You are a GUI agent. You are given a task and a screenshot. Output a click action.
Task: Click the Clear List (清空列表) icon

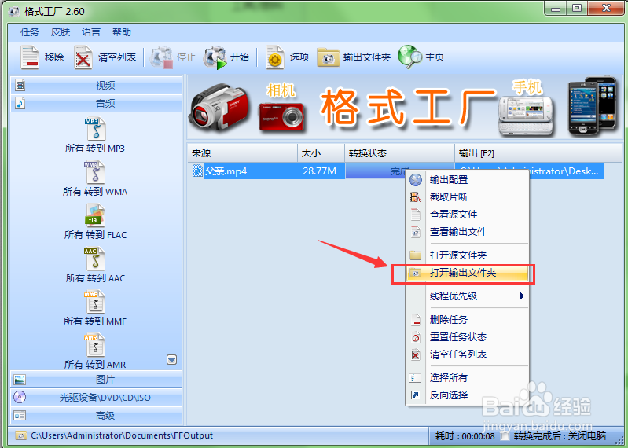[x=83, y=57]
